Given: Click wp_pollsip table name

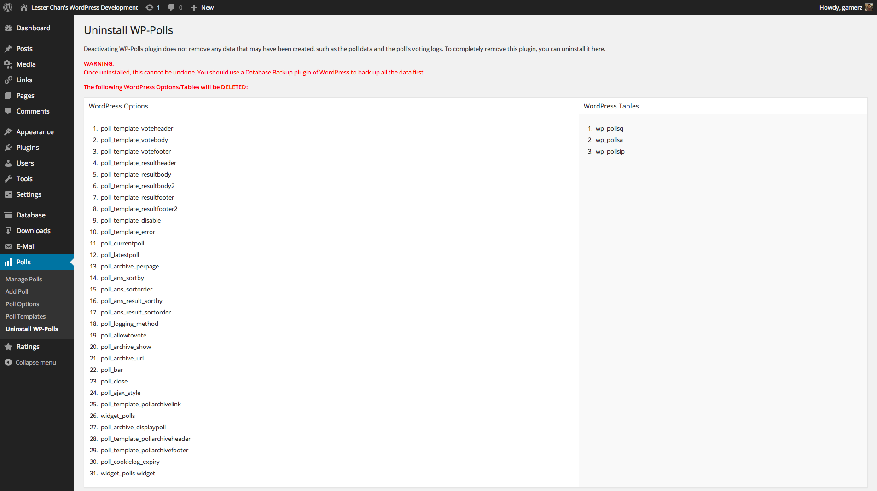Looking at the screenshot, I should coord(610,151).
